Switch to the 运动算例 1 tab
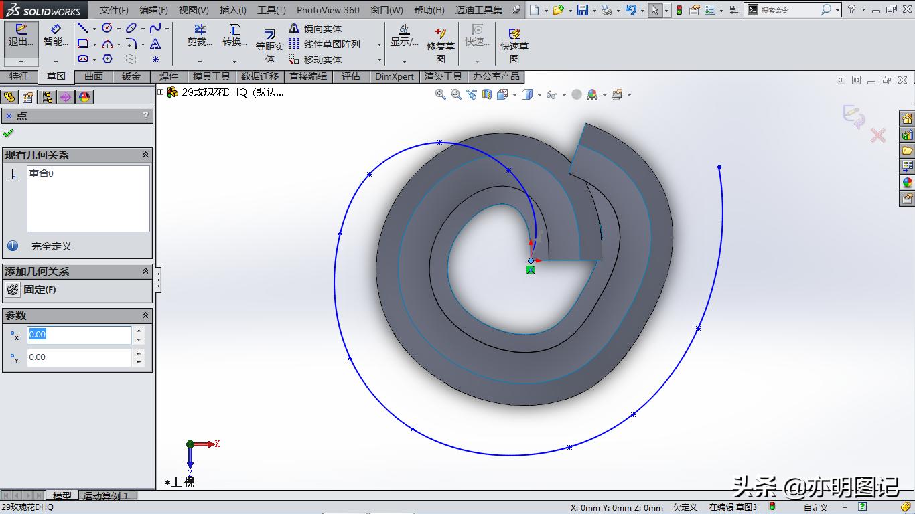Image resolution: width=915 pixels, height=514 pixels. [107, 495]
